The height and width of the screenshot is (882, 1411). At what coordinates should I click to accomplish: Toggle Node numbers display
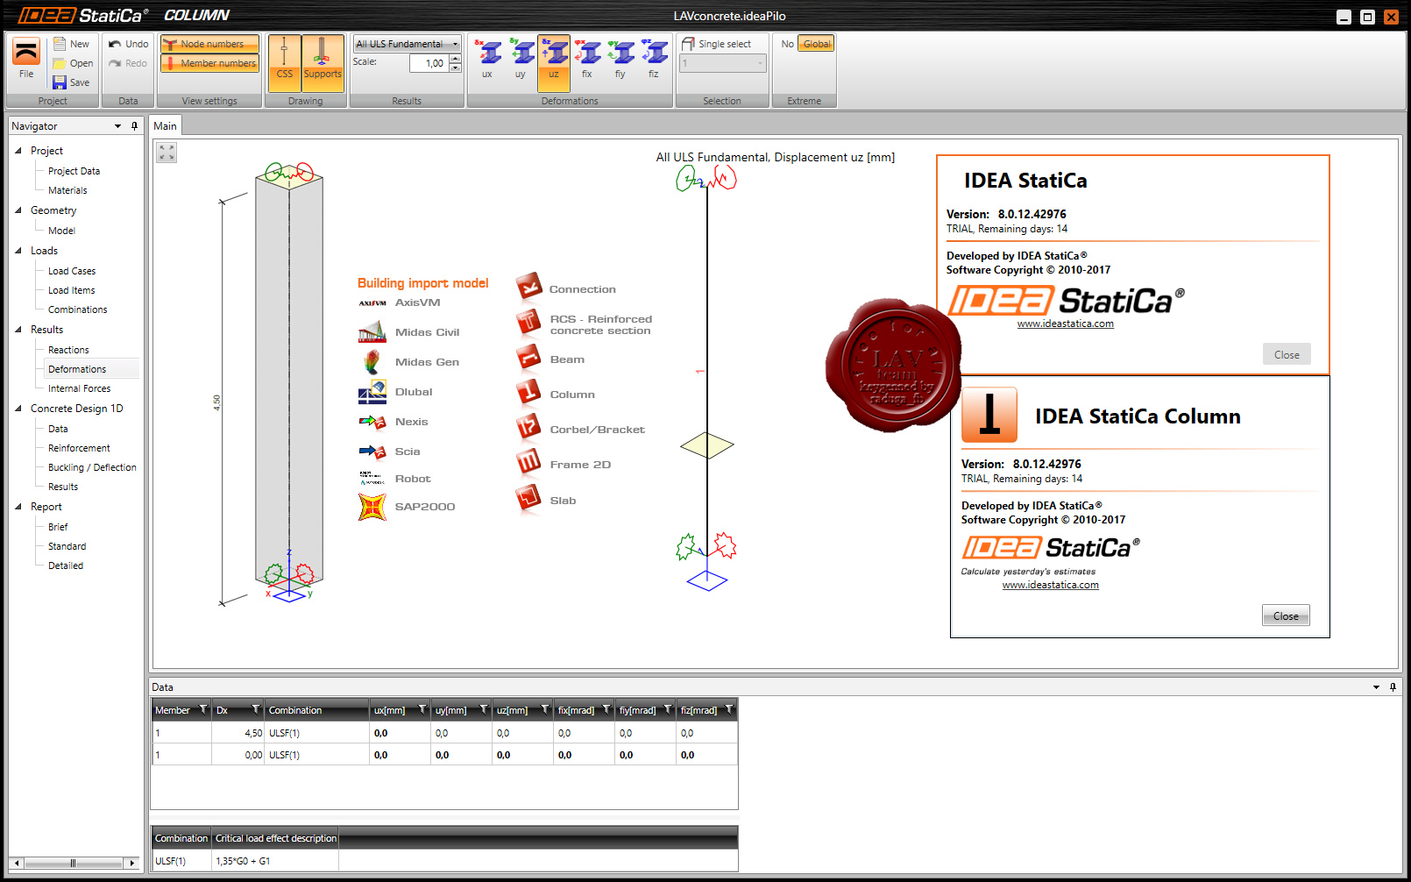209,44
